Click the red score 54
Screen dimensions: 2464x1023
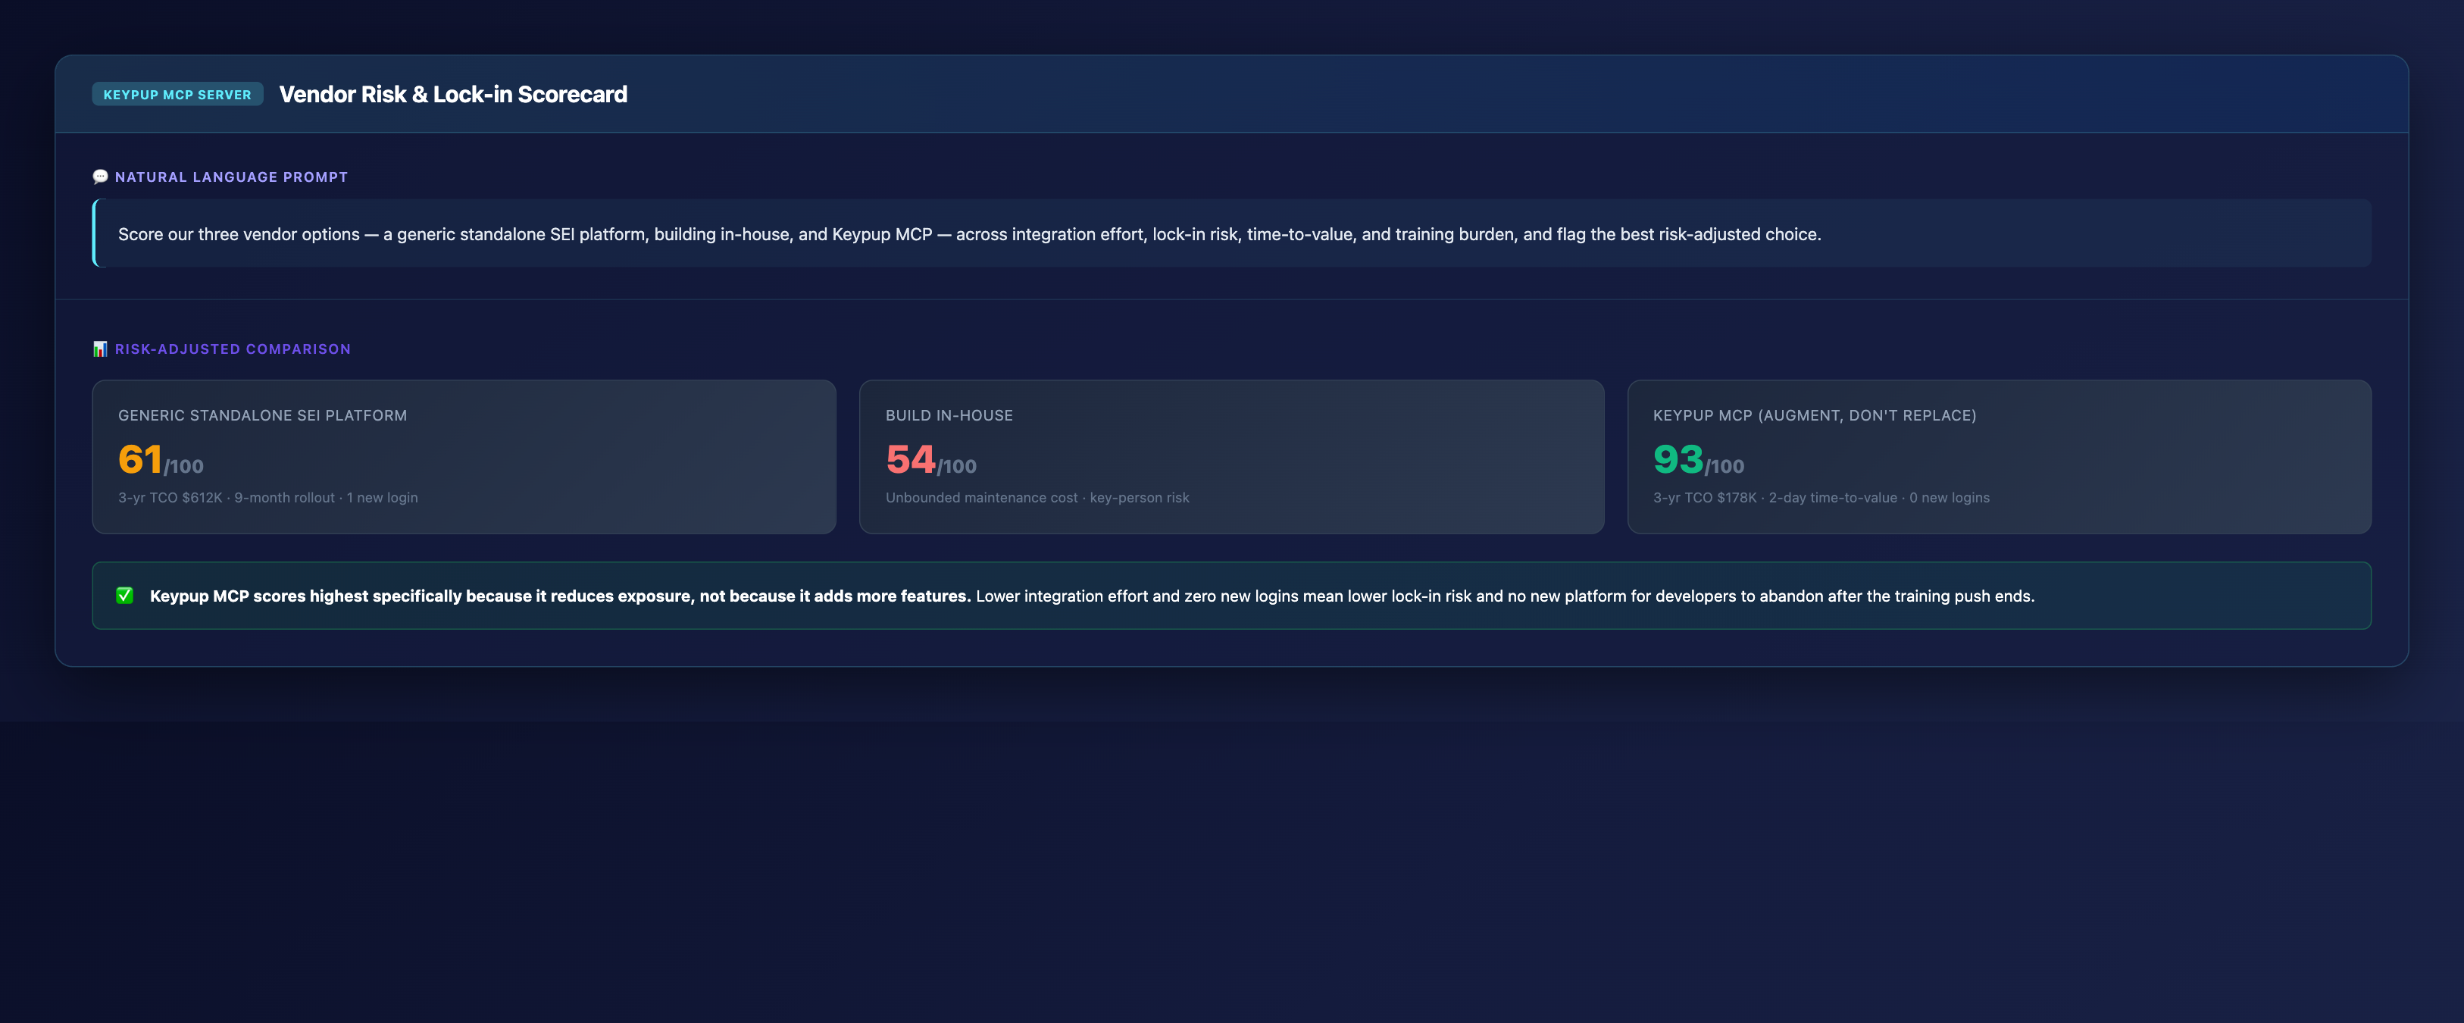tap(910, 459)
